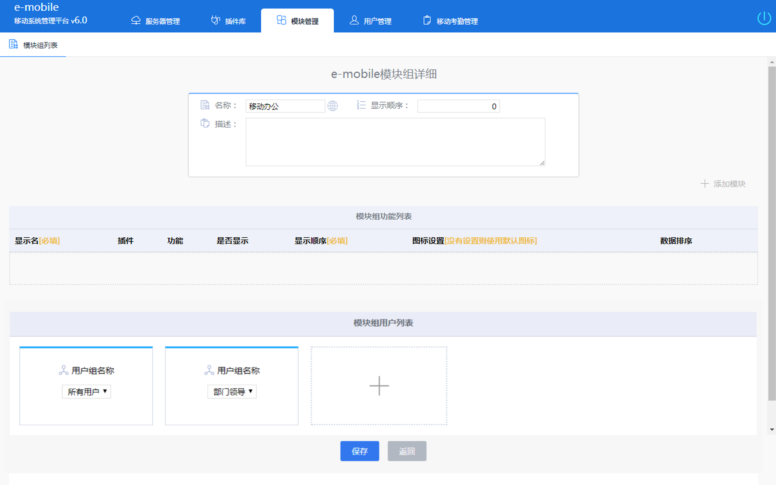The height and width of the screenshot is (485, 776).
Task: Click the 描述 textarea resize handle
Action: click(x=542, y=163)
